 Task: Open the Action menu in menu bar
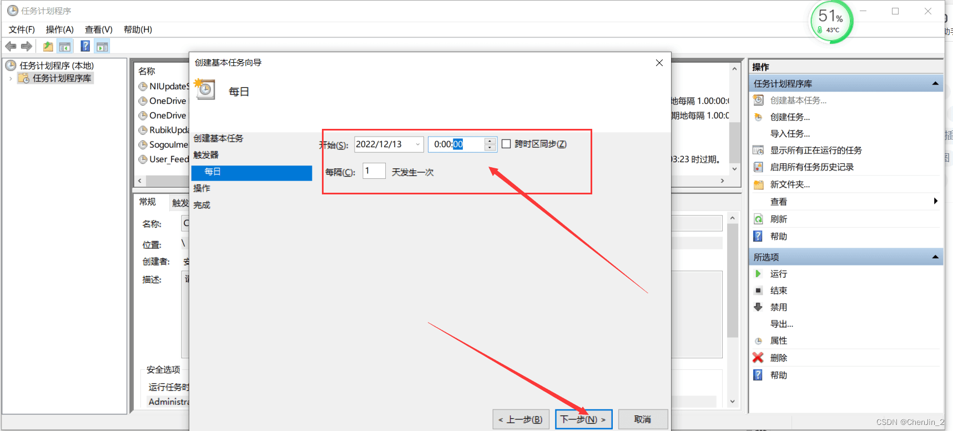[x=59, y=29]
